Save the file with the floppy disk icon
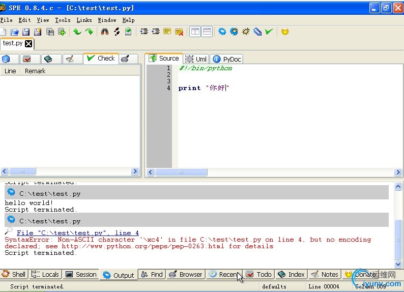The width and height of the screenshot is (404, 292). [26, 32]
